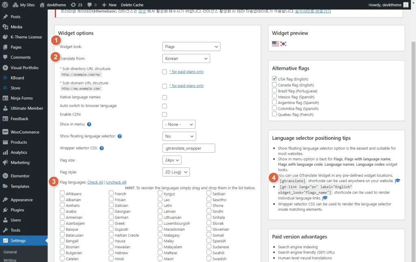Click the Ultimate Member icon

(x=5, y=108)
